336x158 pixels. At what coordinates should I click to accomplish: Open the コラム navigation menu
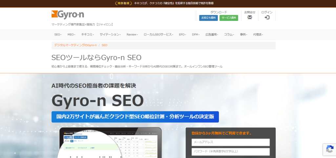(x=229, y=35)
